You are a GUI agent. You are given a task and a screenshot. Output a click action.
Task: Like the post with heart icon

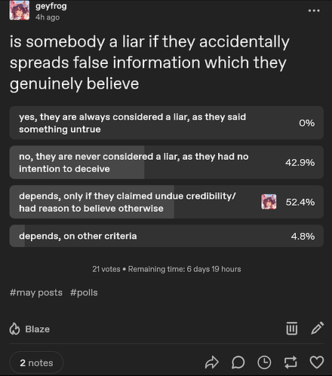[316, 362]
